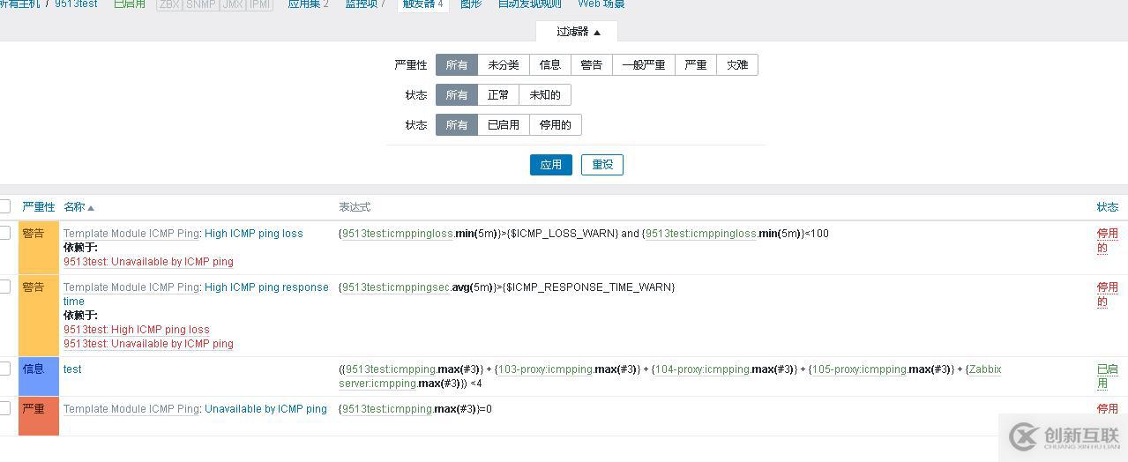This screenshot has width=1128, height=462.
Task: Open trigger Unavailable by ICMP ping
Action: 265,409
